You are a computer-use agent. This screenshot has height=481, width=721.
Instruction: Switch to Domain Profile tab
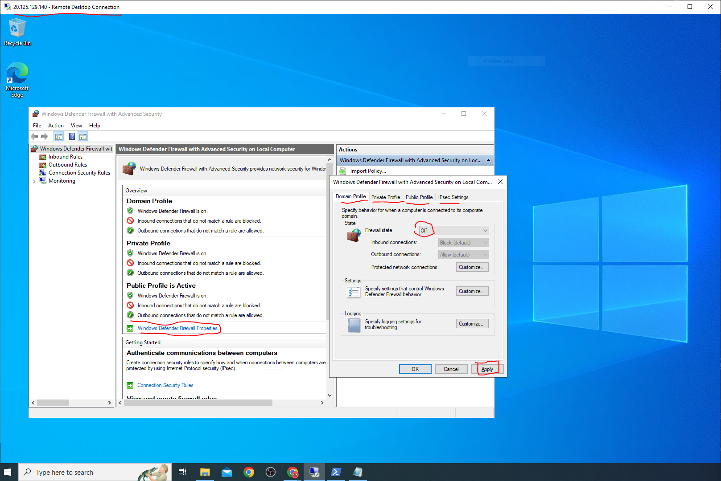tap(350, 196)
